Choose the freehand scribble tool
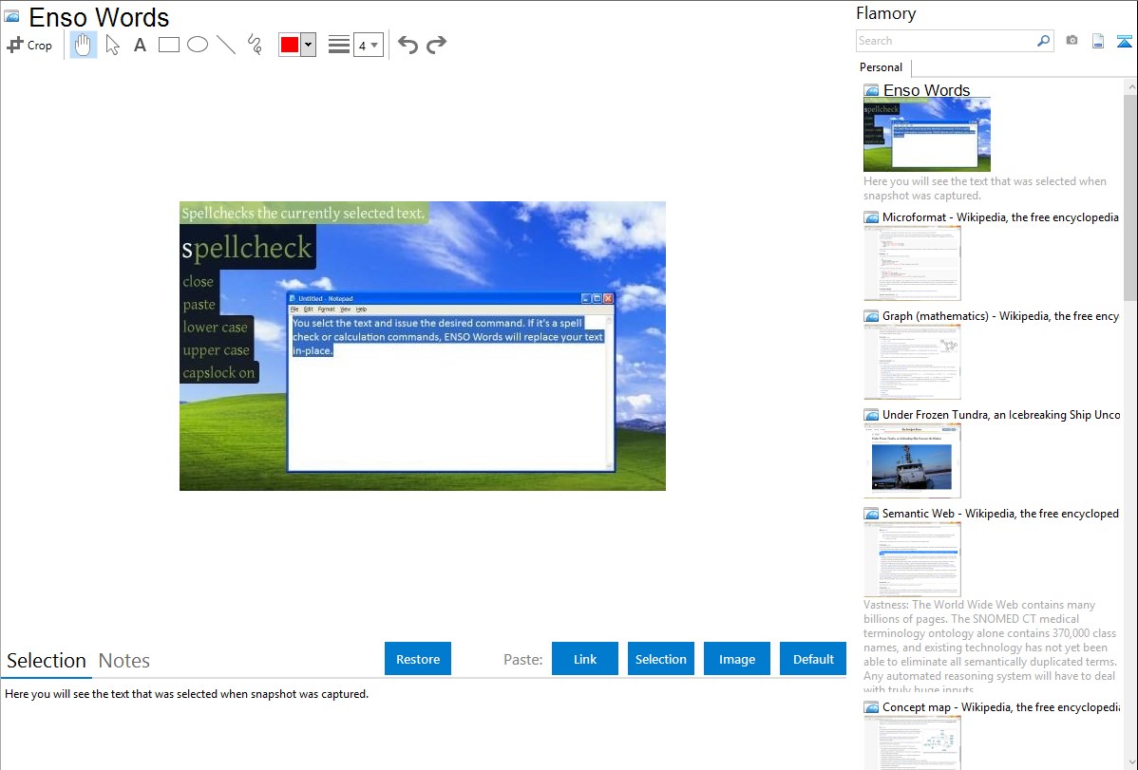The height and width of the screenshot is (770, 1138). 255,45
